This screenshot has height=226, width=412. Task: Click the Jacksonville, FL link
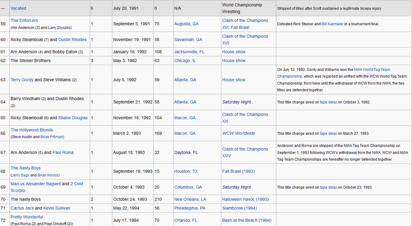pos(189,52)
